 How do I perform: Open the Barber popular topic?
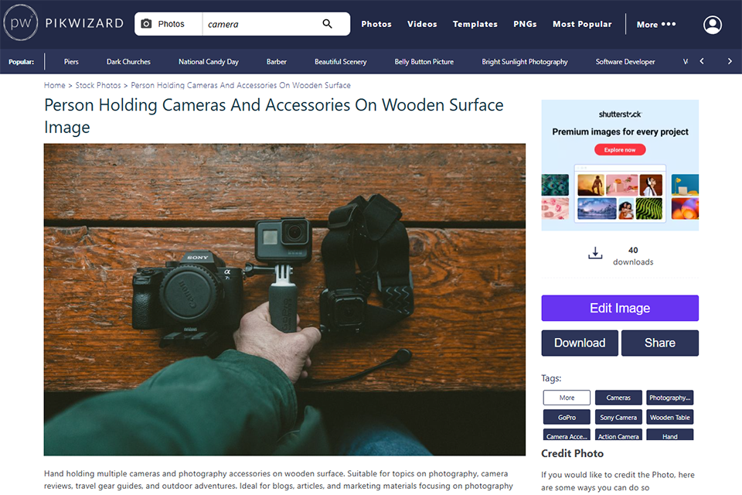point(277,62)
